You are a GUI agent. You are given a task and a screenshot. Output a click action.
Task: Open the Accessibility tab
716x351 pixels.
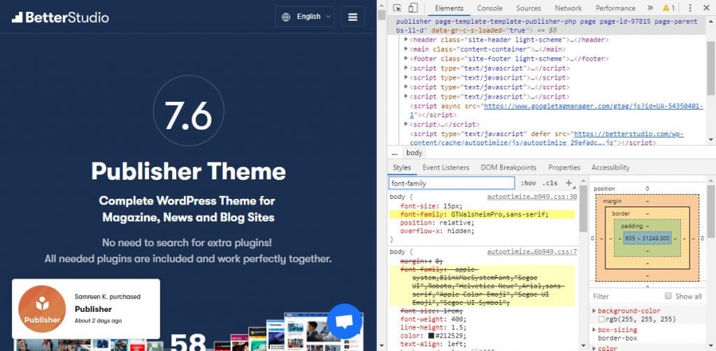610,167
